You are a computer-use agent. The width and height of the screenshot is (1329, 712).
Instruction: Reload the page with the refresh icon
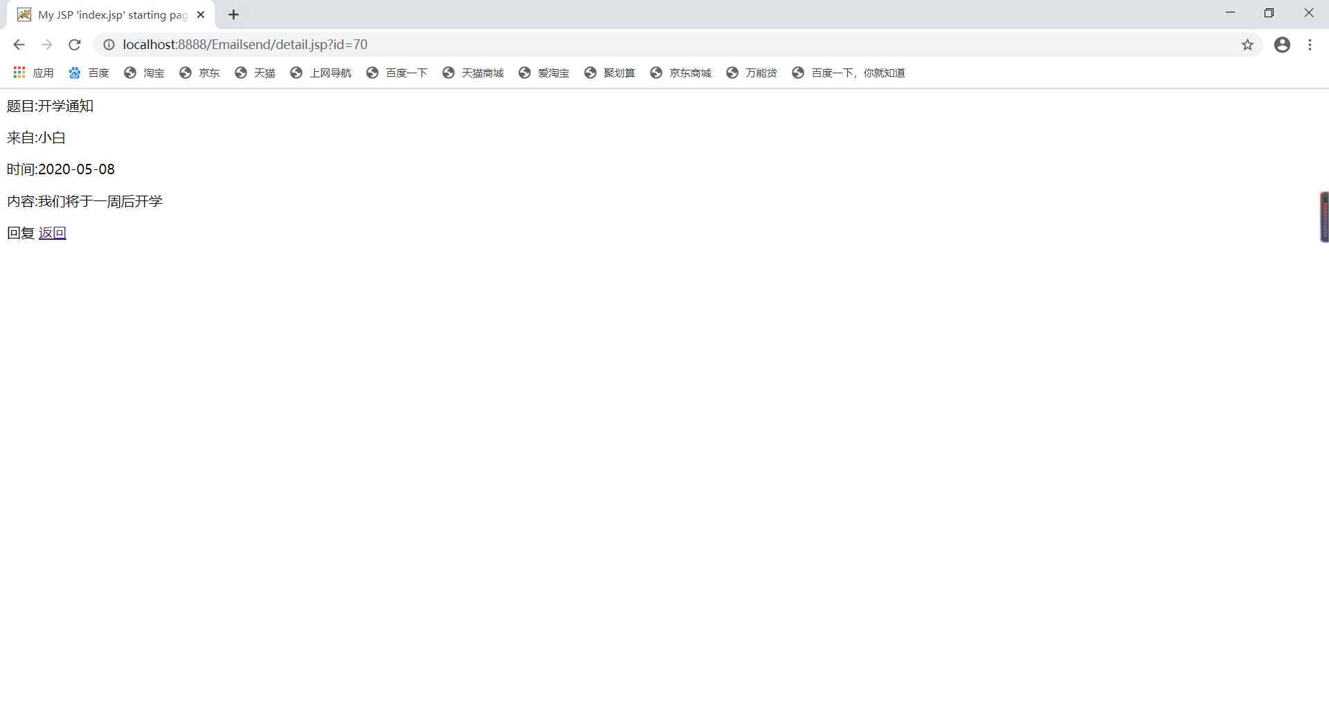[x=74, y=45]
